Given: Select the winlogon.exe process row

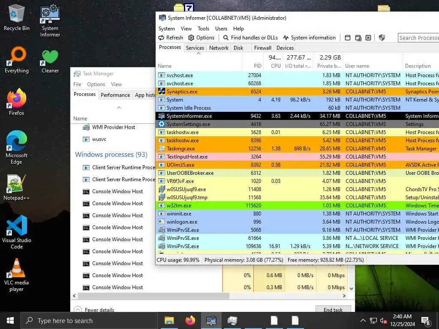Looking at the screenshot, I should point(298,221).
